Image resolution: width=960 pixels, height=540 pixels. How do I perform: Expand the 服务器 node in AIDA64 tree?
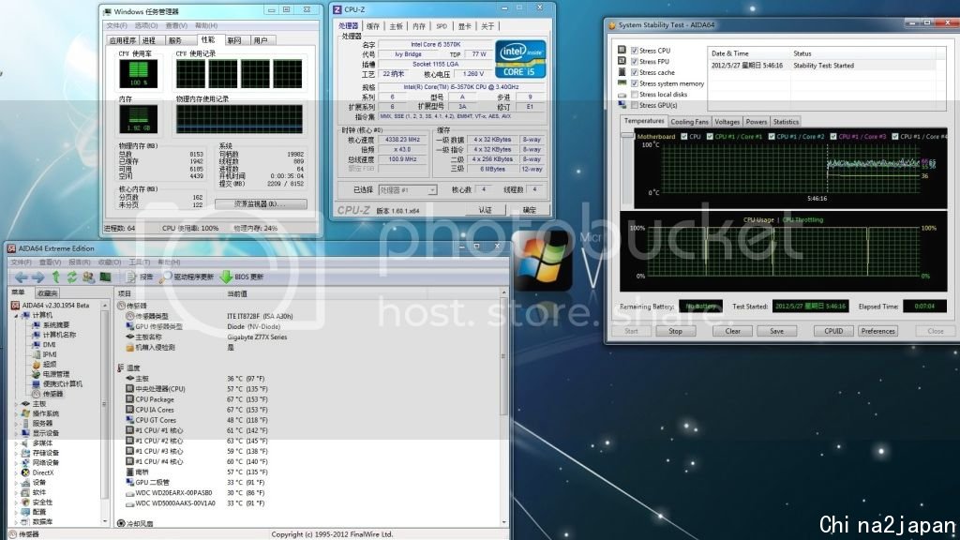(16, 424)
